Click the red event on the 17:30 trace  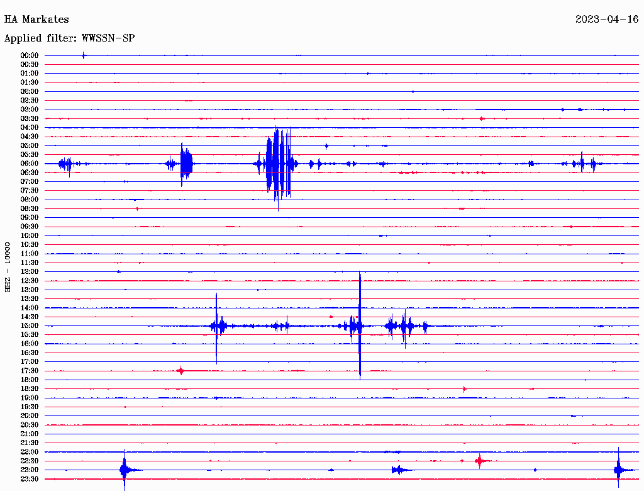point(180,371)
